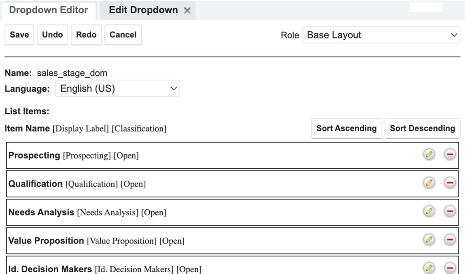
Task: Delete the Value Proposition item
Action: coord(450,240)
